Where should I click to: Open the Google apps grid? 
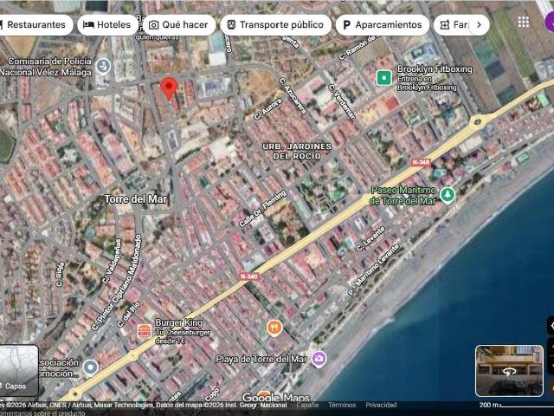coord(523,22)
